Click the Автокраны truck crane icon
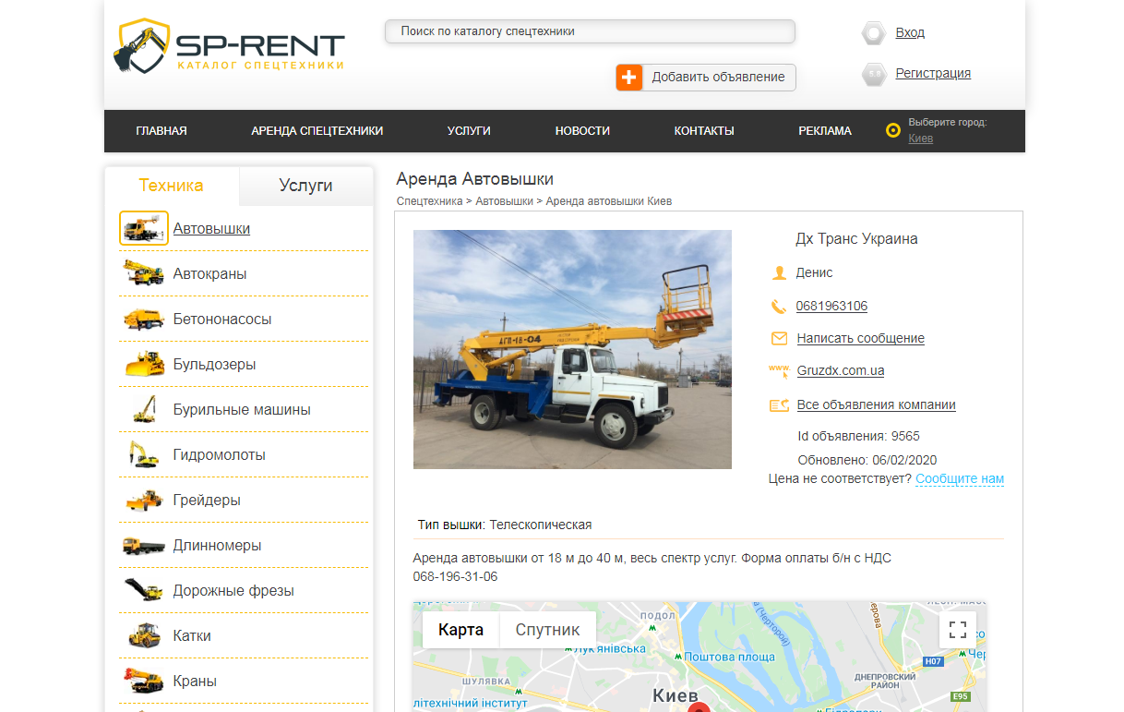Viewport: 1124px width, 712px height. click(144, 273)
